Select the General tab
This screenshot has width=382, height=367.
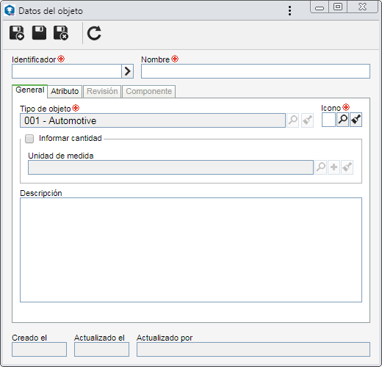(30, 90)
